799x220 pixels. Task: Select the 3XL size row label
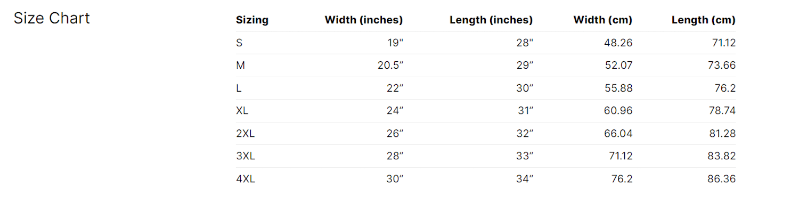(245, 156)
